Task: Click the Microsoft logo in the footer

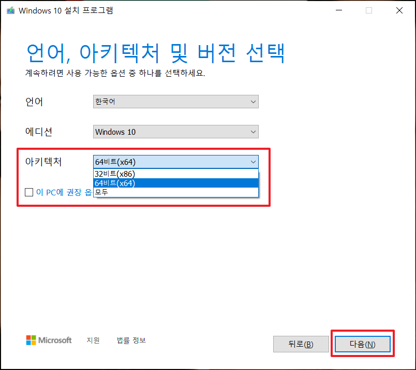Action: pos(49,340)
